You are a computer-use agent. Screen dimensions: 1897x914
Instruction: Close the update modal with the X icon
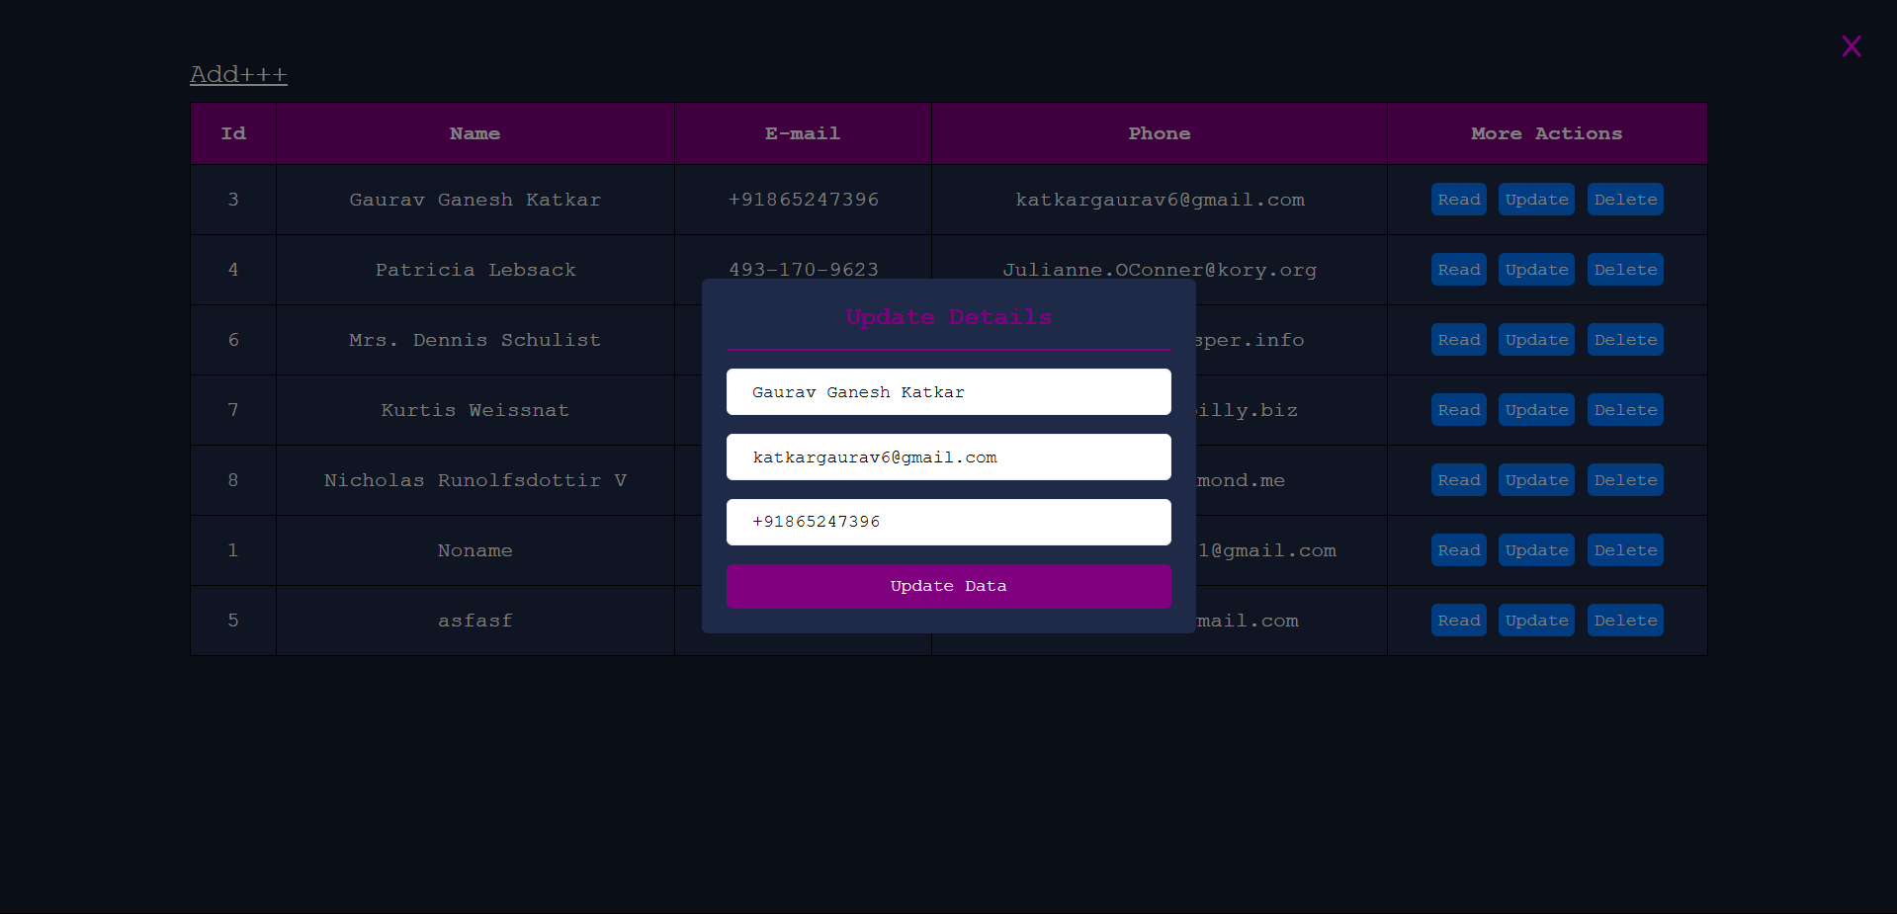click(1852, 46)
